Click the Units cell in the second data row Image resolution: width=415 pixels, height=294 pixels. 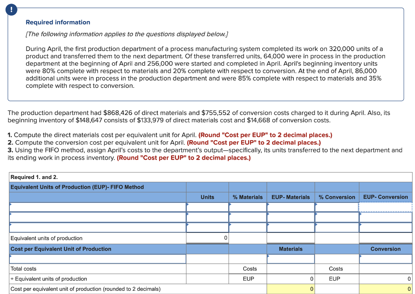click(207, 217)
